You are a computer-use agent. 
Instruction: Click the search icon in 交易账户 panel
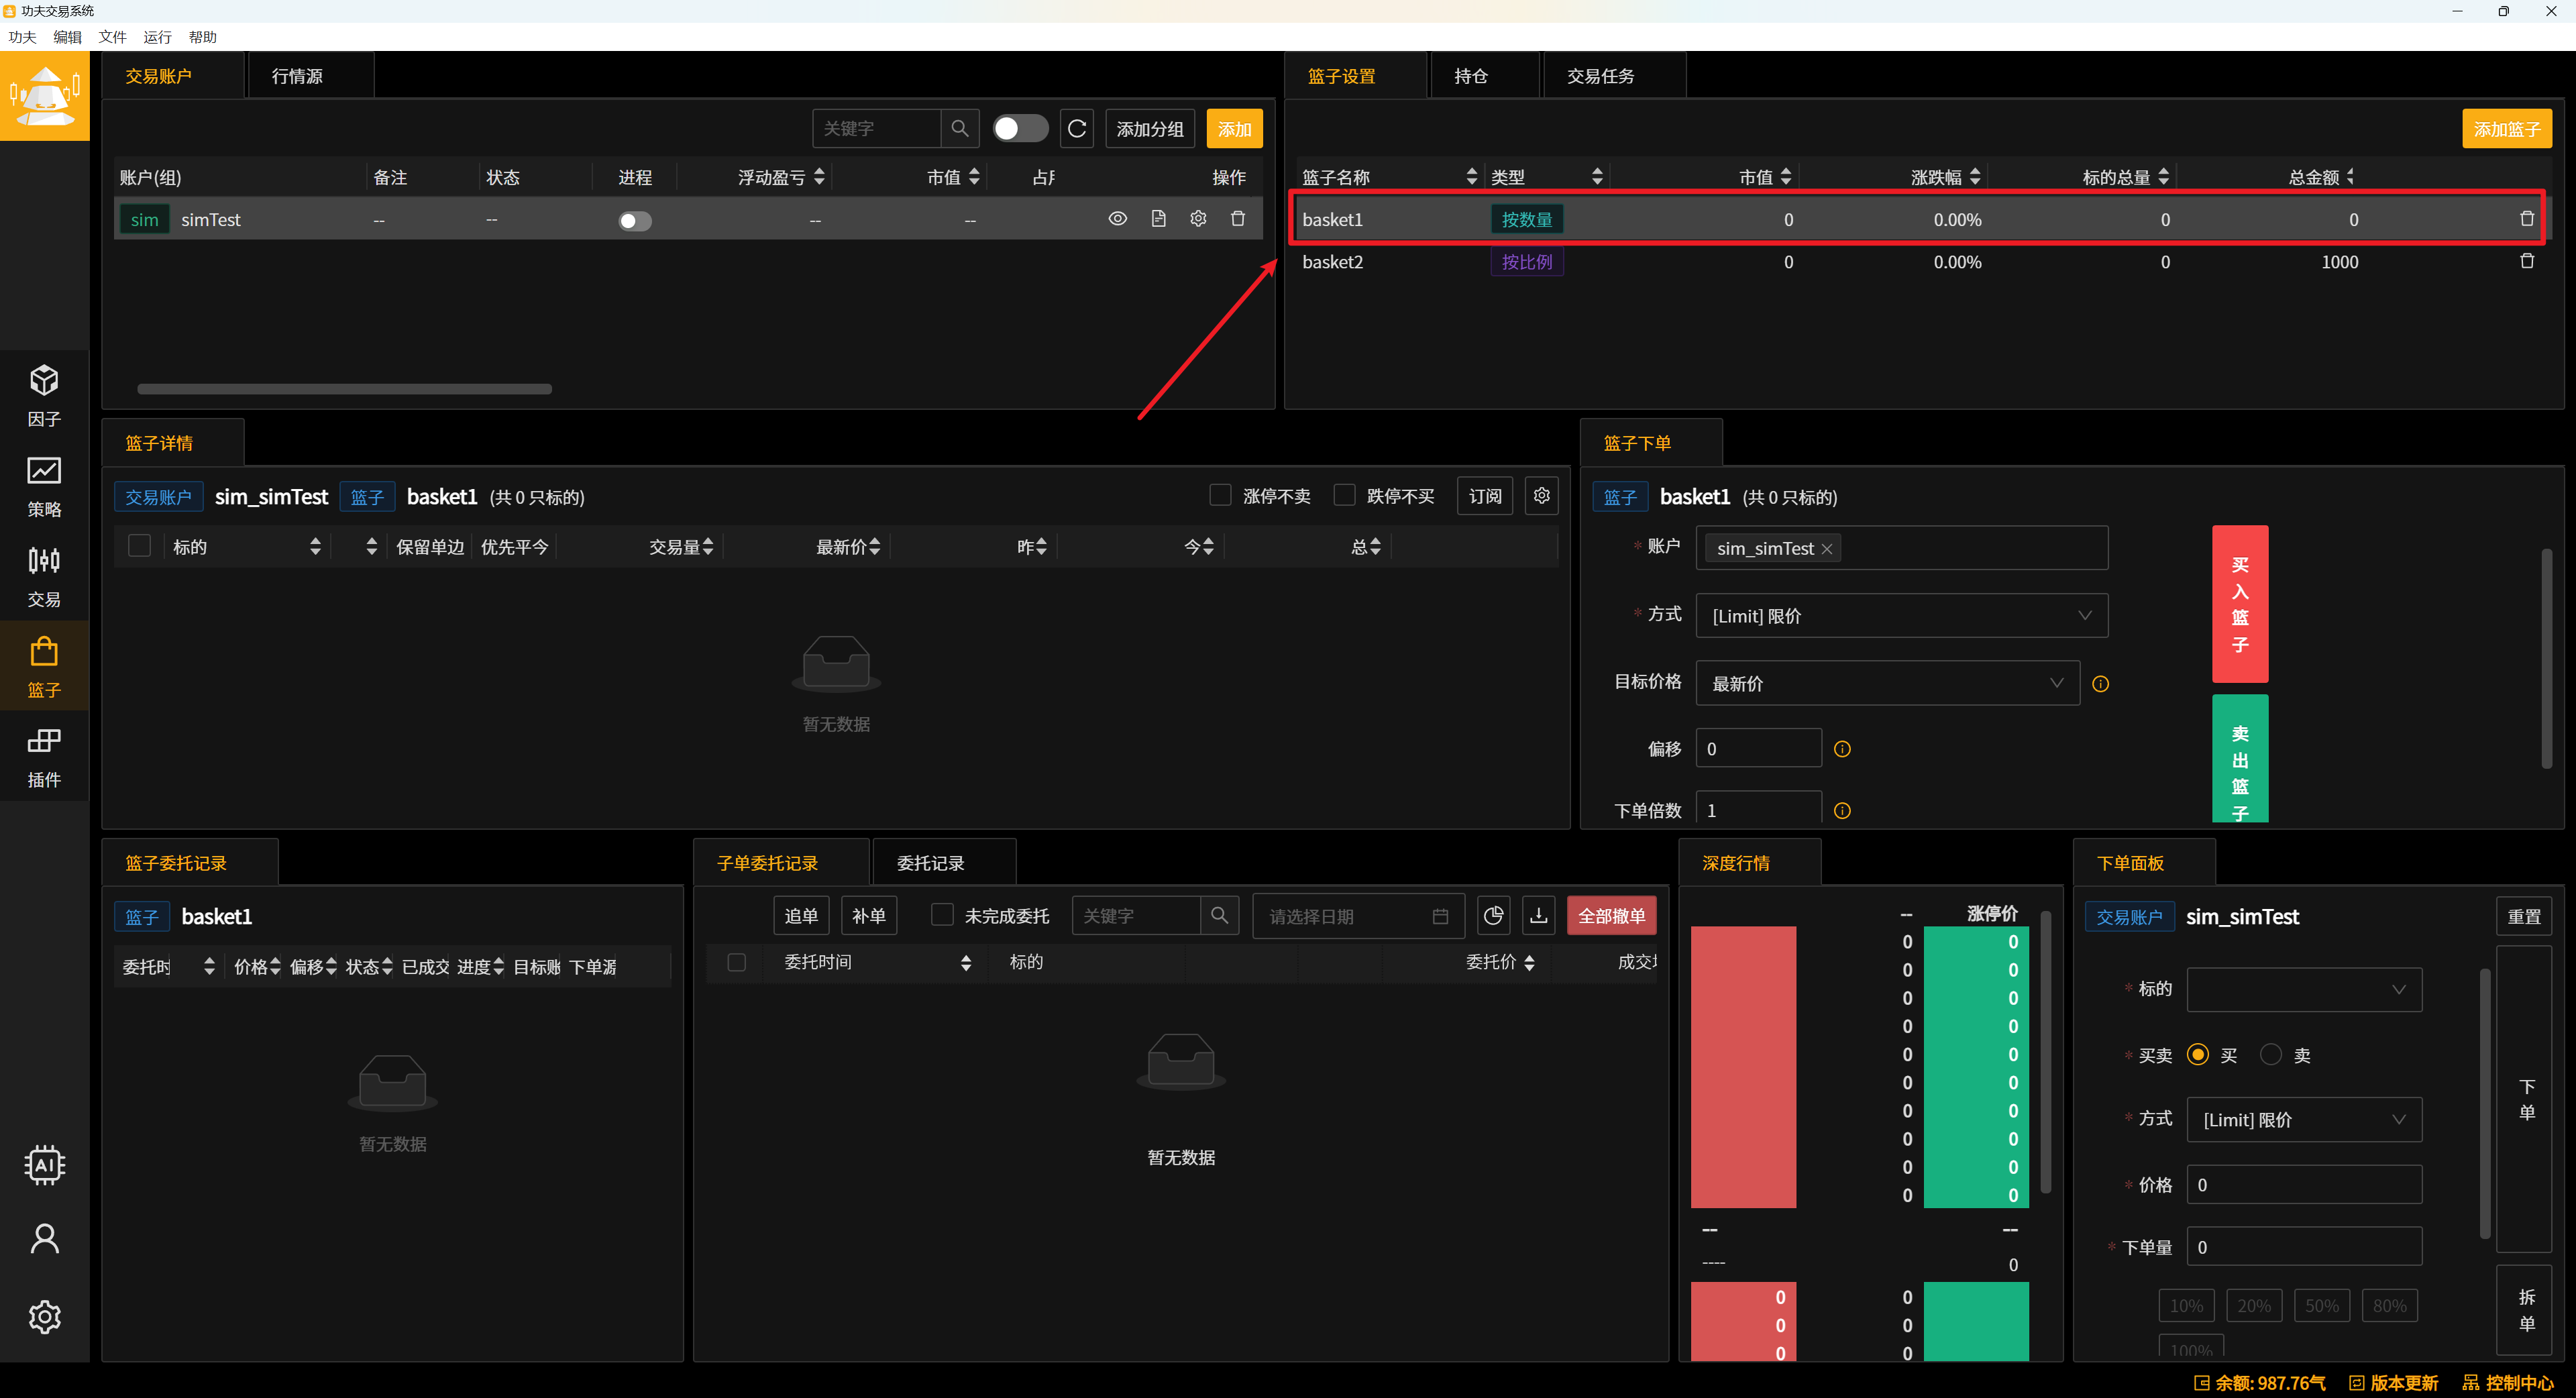tap(959, 129)
